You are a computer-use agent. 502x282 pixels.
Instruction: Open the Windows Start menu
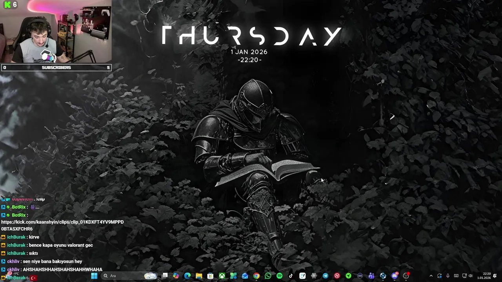pos(94,276)
